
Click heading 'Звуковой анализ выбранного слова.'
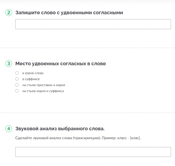click(x=60, y=129)
